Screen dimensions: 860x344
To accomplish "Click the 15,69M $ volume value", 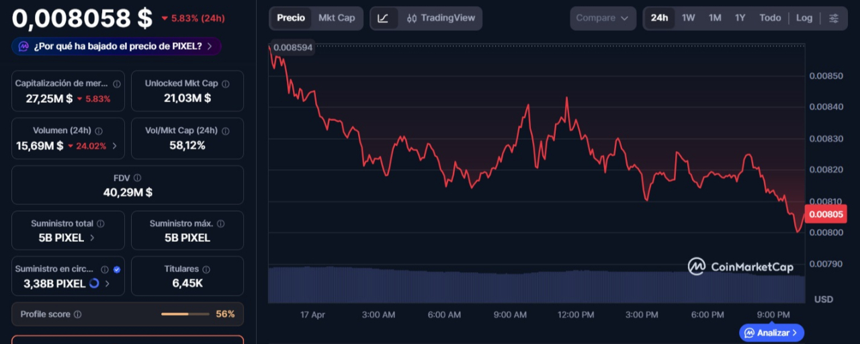I will click(40, 146).
